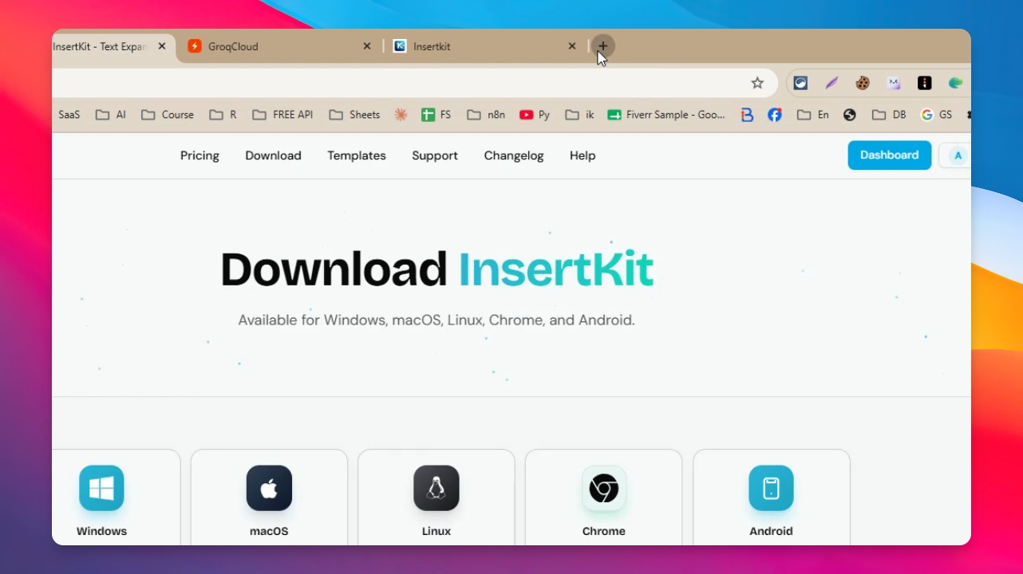Open a new browser tab
This screenshot has width=1023, height=574.
[x=603, y=46]
